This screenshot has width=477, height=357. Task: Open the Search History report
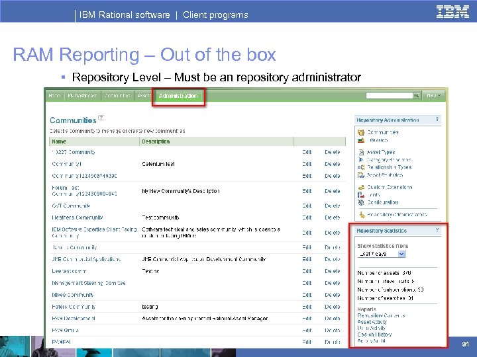(374, 335)
